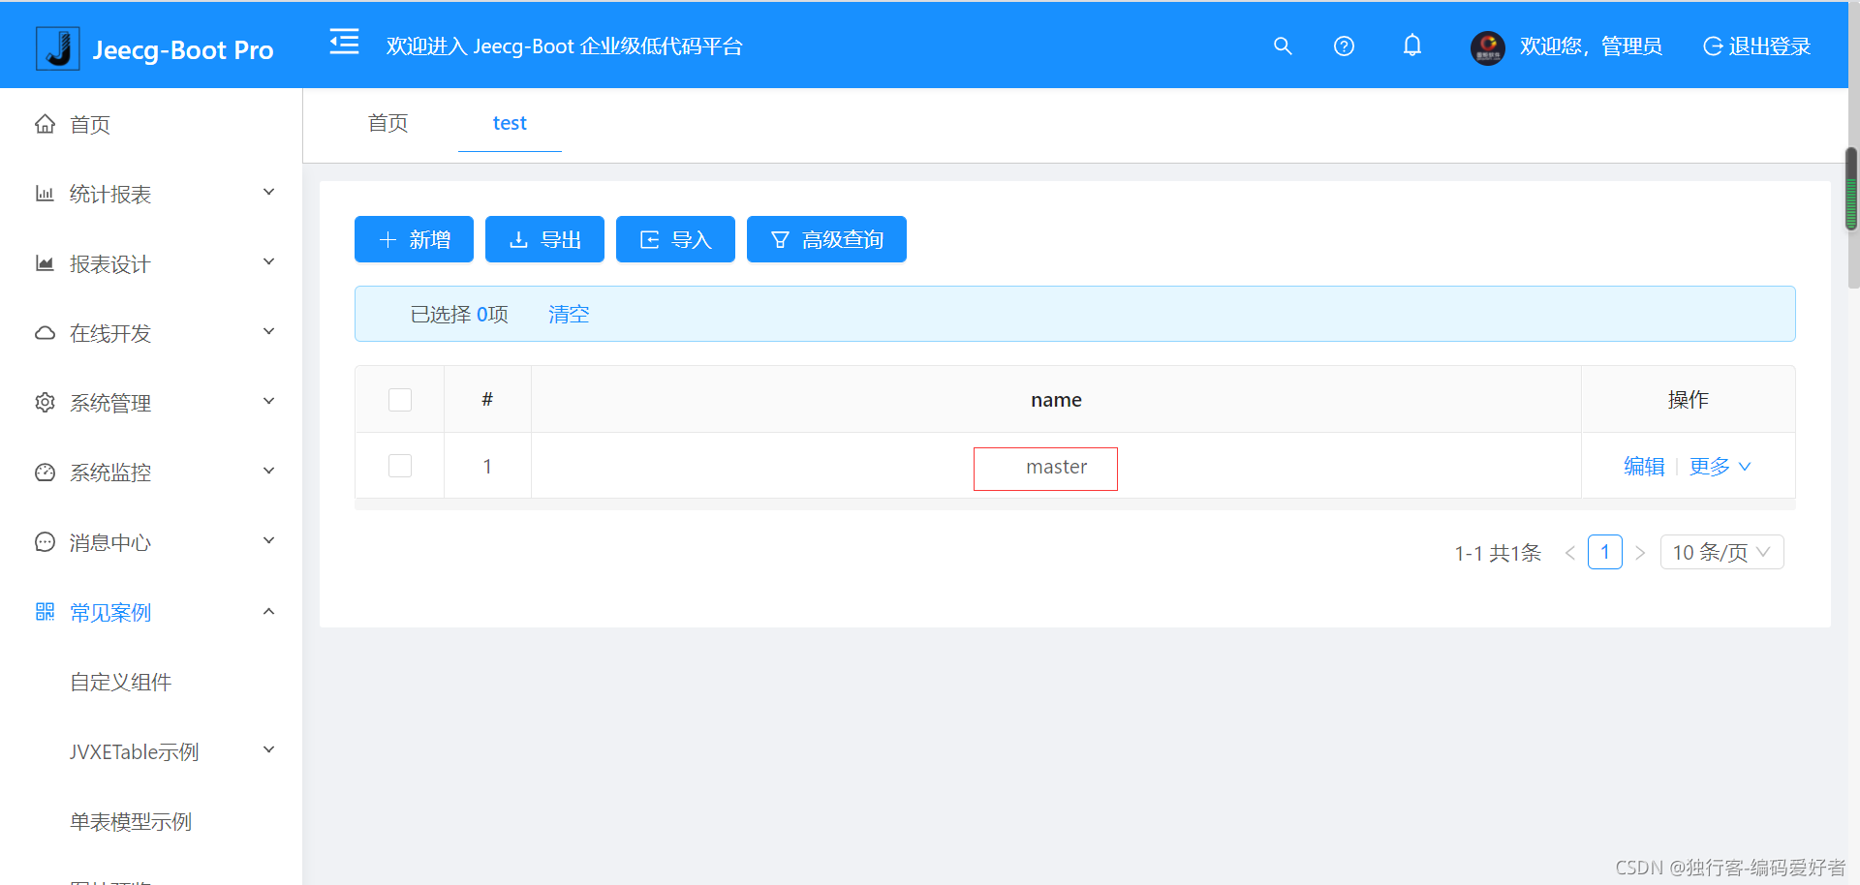Screen dimensions: 1860x885
Task: Click the 统计报表 bar chart icon
Action: tap(45, 194)
